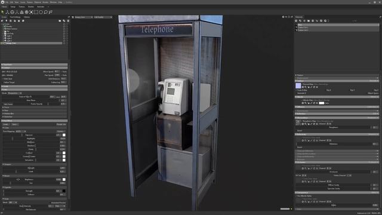Open the Edit menu
Screen dimensions: 382x215
coord(11,2)
